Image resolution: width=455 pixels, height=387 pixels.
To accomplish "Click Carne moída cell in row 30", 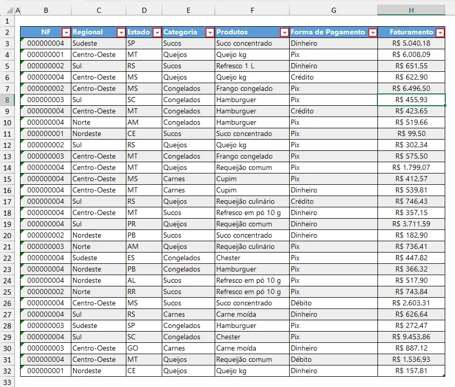I will coord(252,348).
